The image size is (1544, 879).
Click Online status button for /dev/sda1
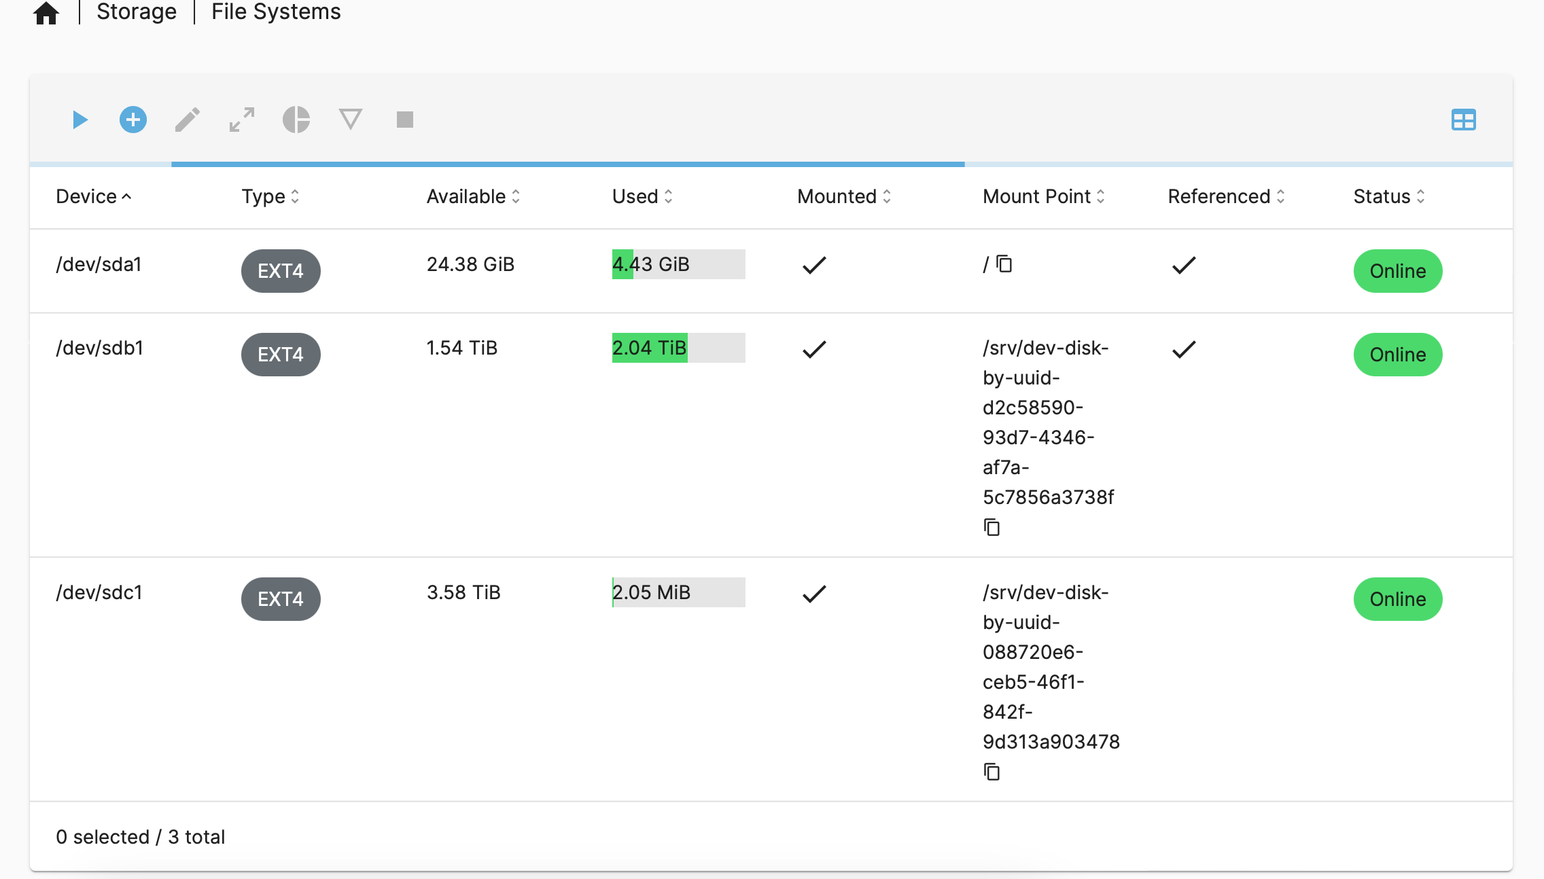(x=1398, y=269)
